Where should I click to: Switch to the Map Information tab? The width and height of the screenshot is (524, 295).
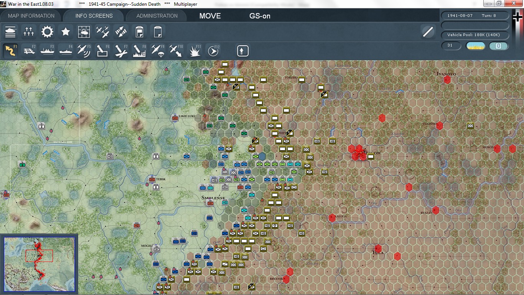pos(31,16)
